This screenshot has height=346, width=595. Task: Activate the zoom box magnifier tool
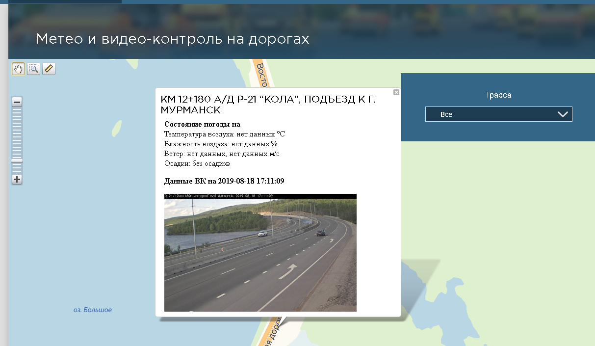(33, 69)
